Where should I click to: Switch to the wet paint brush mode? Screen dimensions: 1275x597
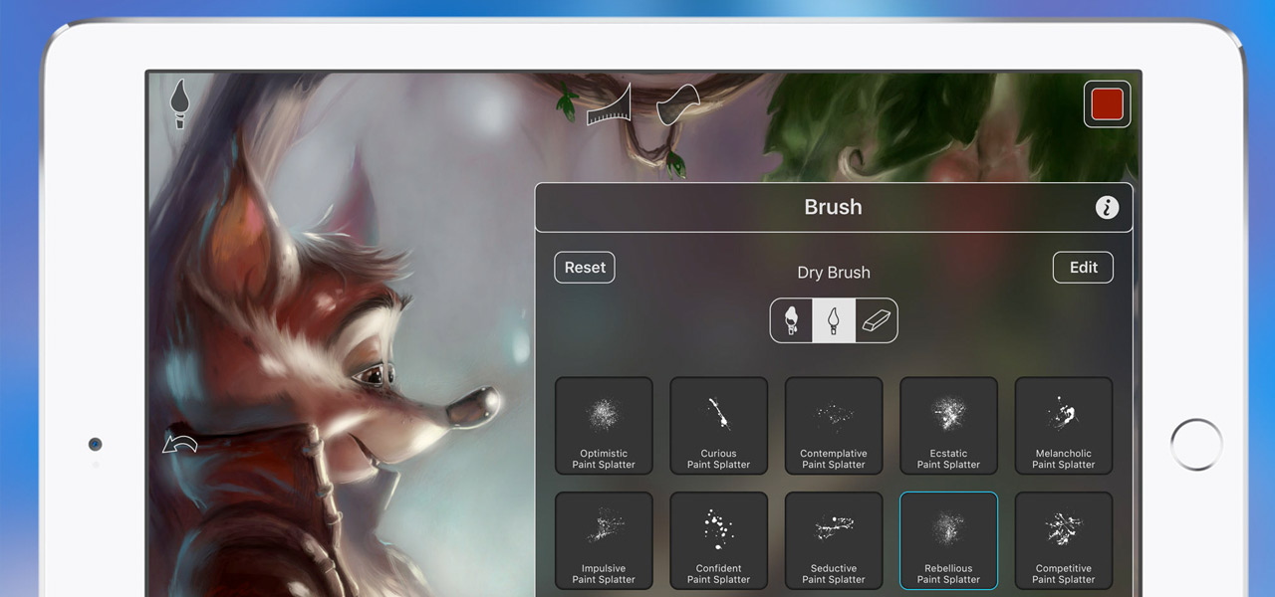click(792, 321)
